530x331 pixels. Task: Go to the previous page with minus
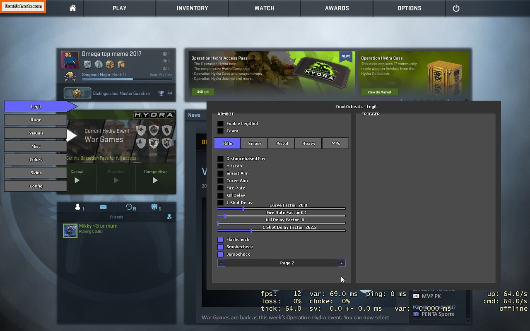221,263
